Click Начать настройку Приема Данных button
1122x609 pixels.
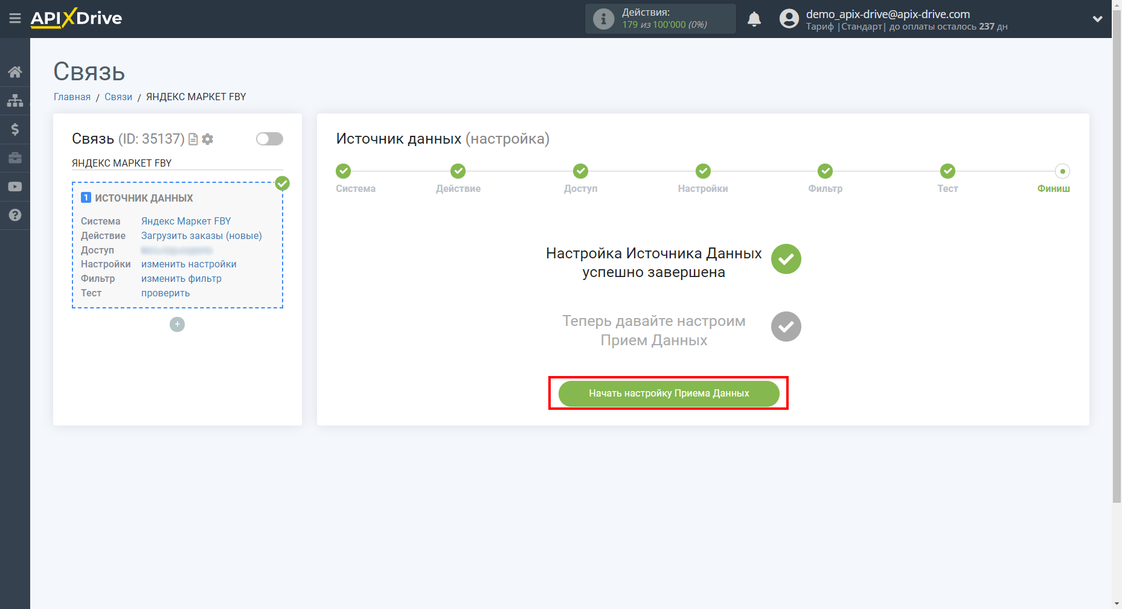[x=668, y=393]
